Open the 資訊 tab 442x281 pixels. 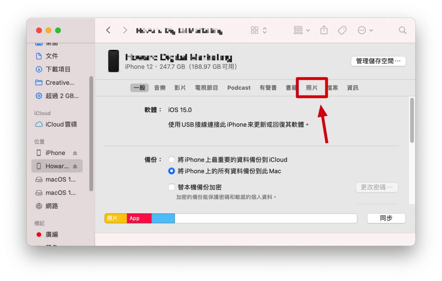pos(353,88)
